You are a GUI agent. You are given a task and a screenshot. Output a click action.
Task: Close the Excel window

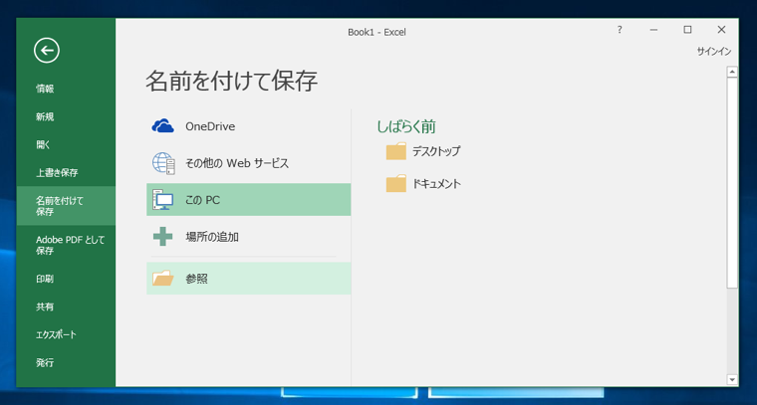tap(721, 30)
